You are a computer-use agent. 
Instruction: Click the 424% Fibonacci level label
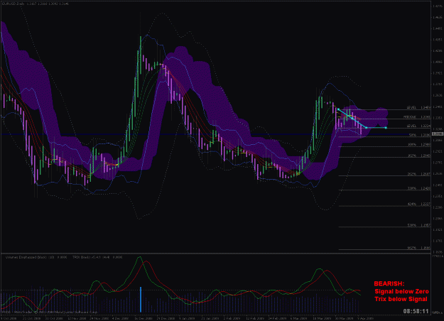(412, 204)
